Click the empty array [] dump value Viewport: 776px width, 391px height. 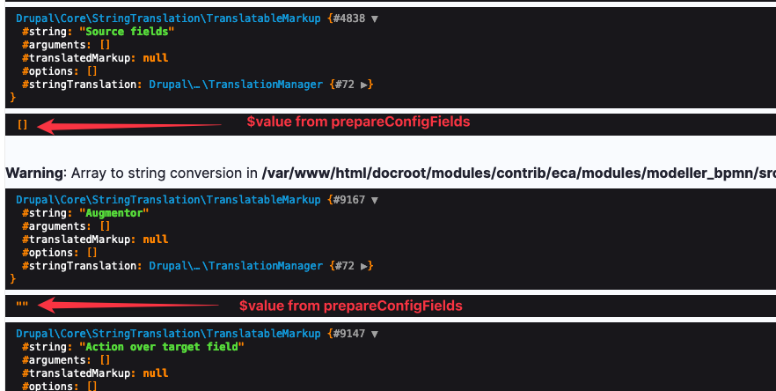point(22,124)
